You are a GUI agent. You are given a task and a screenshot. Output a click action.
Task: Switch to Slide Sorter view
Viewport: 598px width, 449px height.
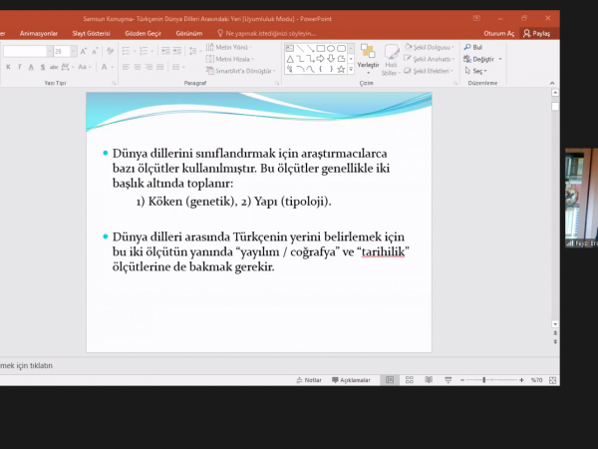[410, 380]
